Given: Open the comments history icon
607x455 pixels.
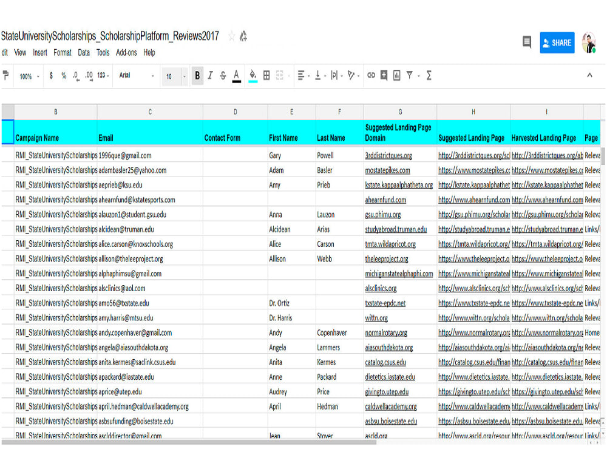Looking at the screenshot, I should pos(527,42).
